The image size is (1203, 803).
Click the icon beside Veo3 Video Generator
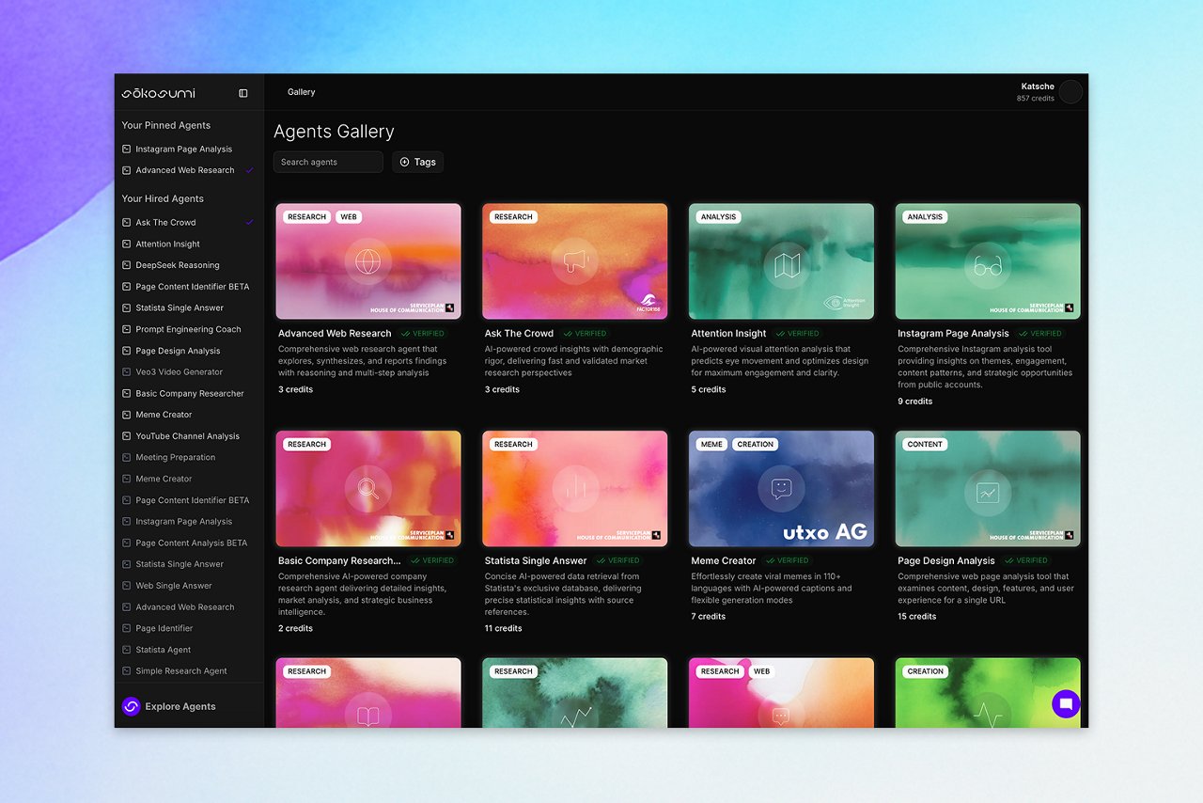click(x=127, y=372)
